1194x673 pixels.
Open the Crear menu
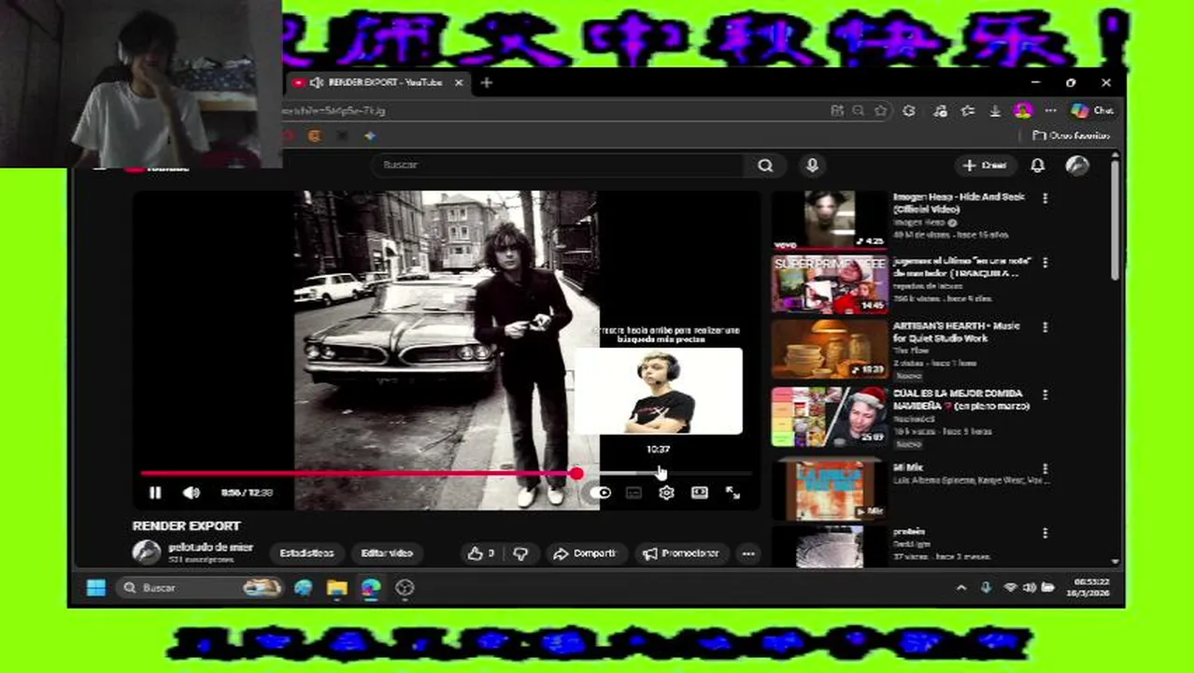986,165
